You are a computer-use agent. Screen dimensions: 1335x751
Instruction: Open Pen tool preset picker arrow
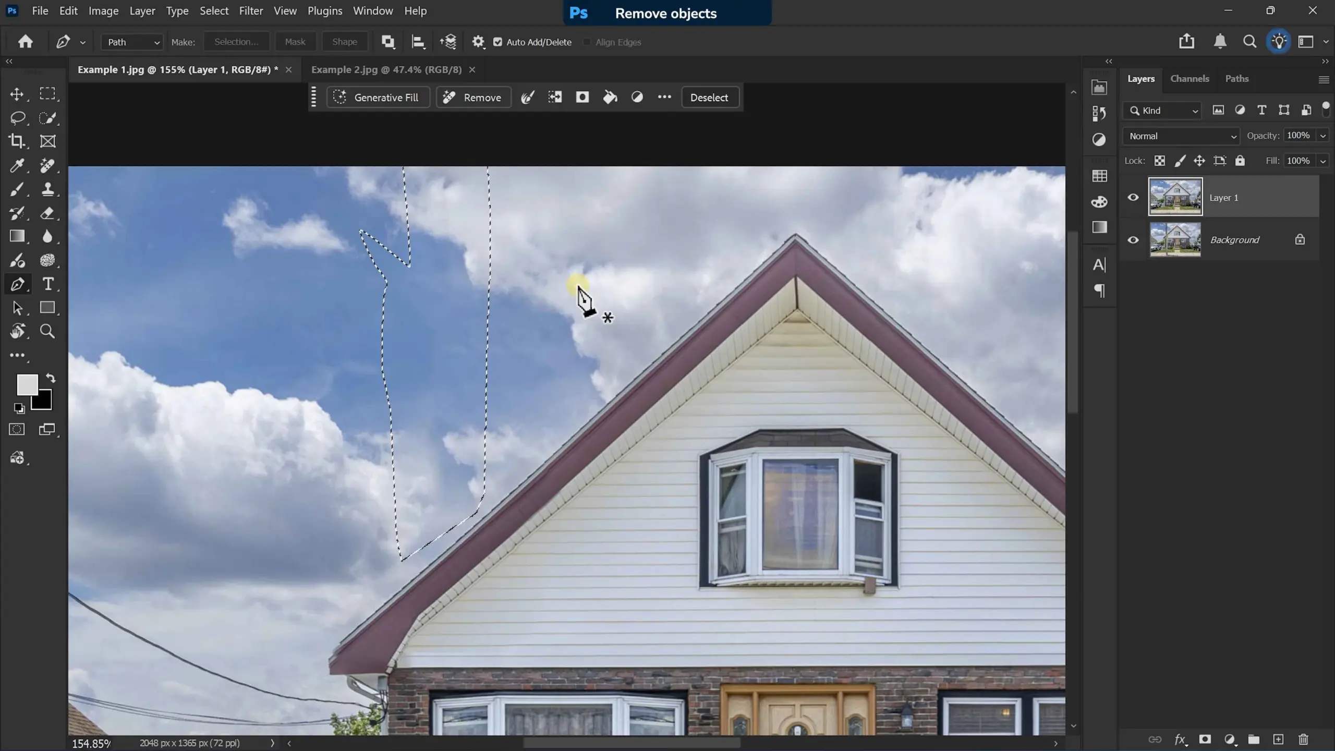(x=82, y=43)
